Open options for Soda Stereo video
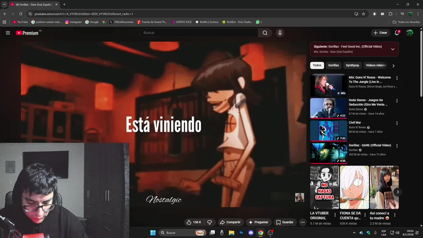This screenshot has height=238, width=423. tap(397, 100)
